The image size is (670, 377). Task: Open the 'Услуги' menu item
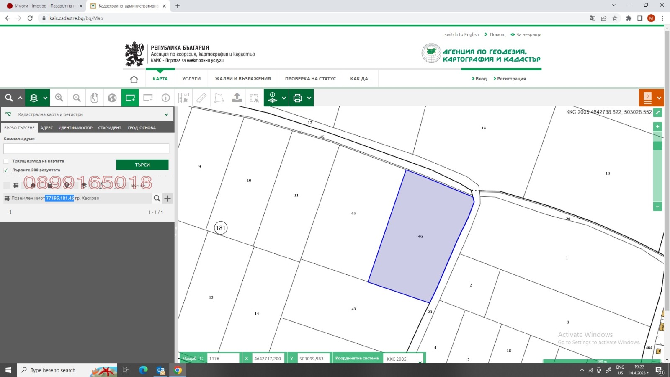point(191,79)
